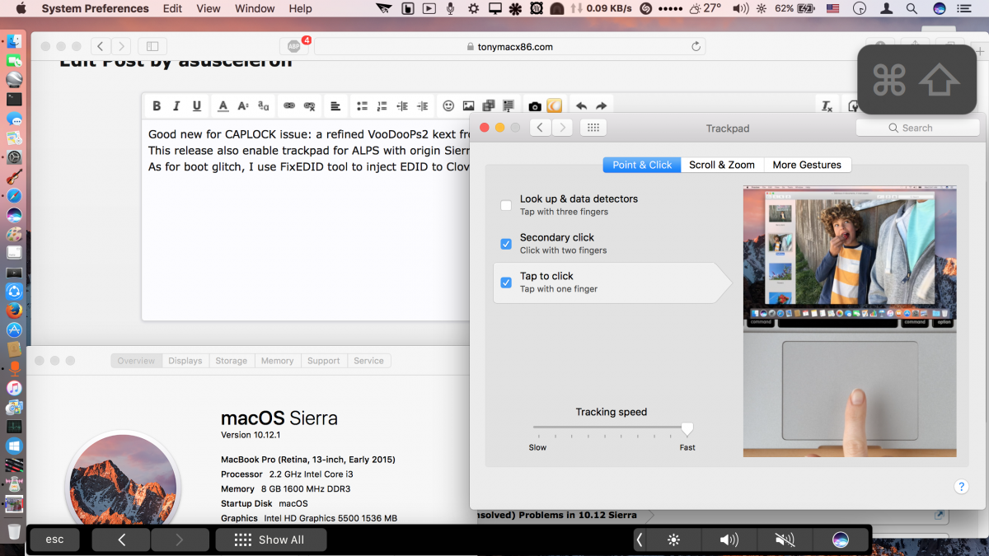Enable Look up & data detectors
The width and height of the screenshot is (989, 556).
[506, 205]
